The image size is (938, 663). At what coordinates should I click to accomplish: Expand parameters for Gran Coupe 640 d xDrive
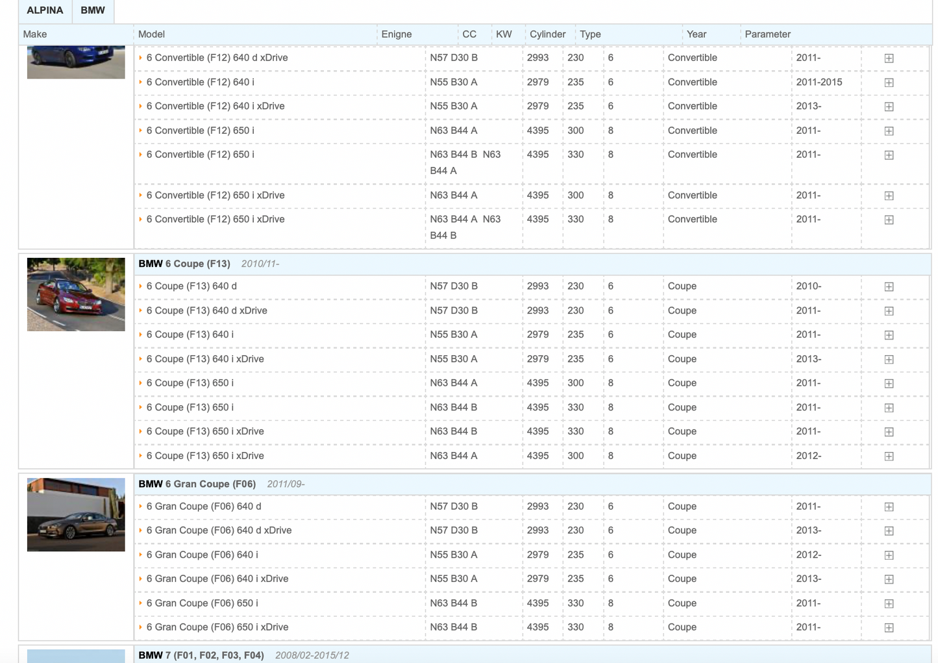click(889, 531)
